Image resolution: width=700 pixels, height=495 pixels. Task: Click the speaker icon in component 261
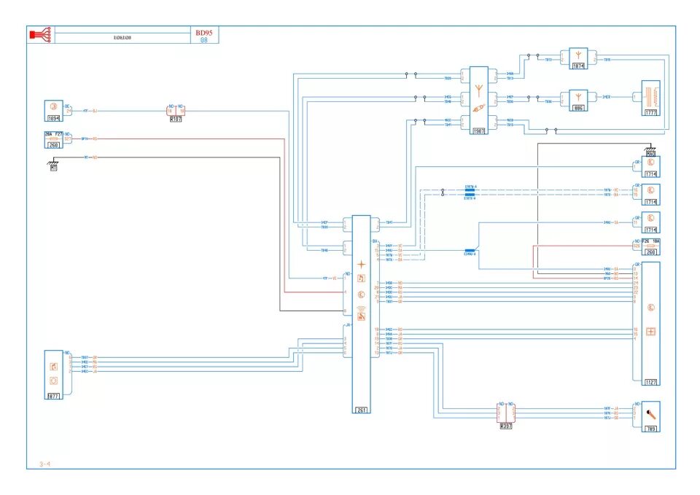[361, 295]
